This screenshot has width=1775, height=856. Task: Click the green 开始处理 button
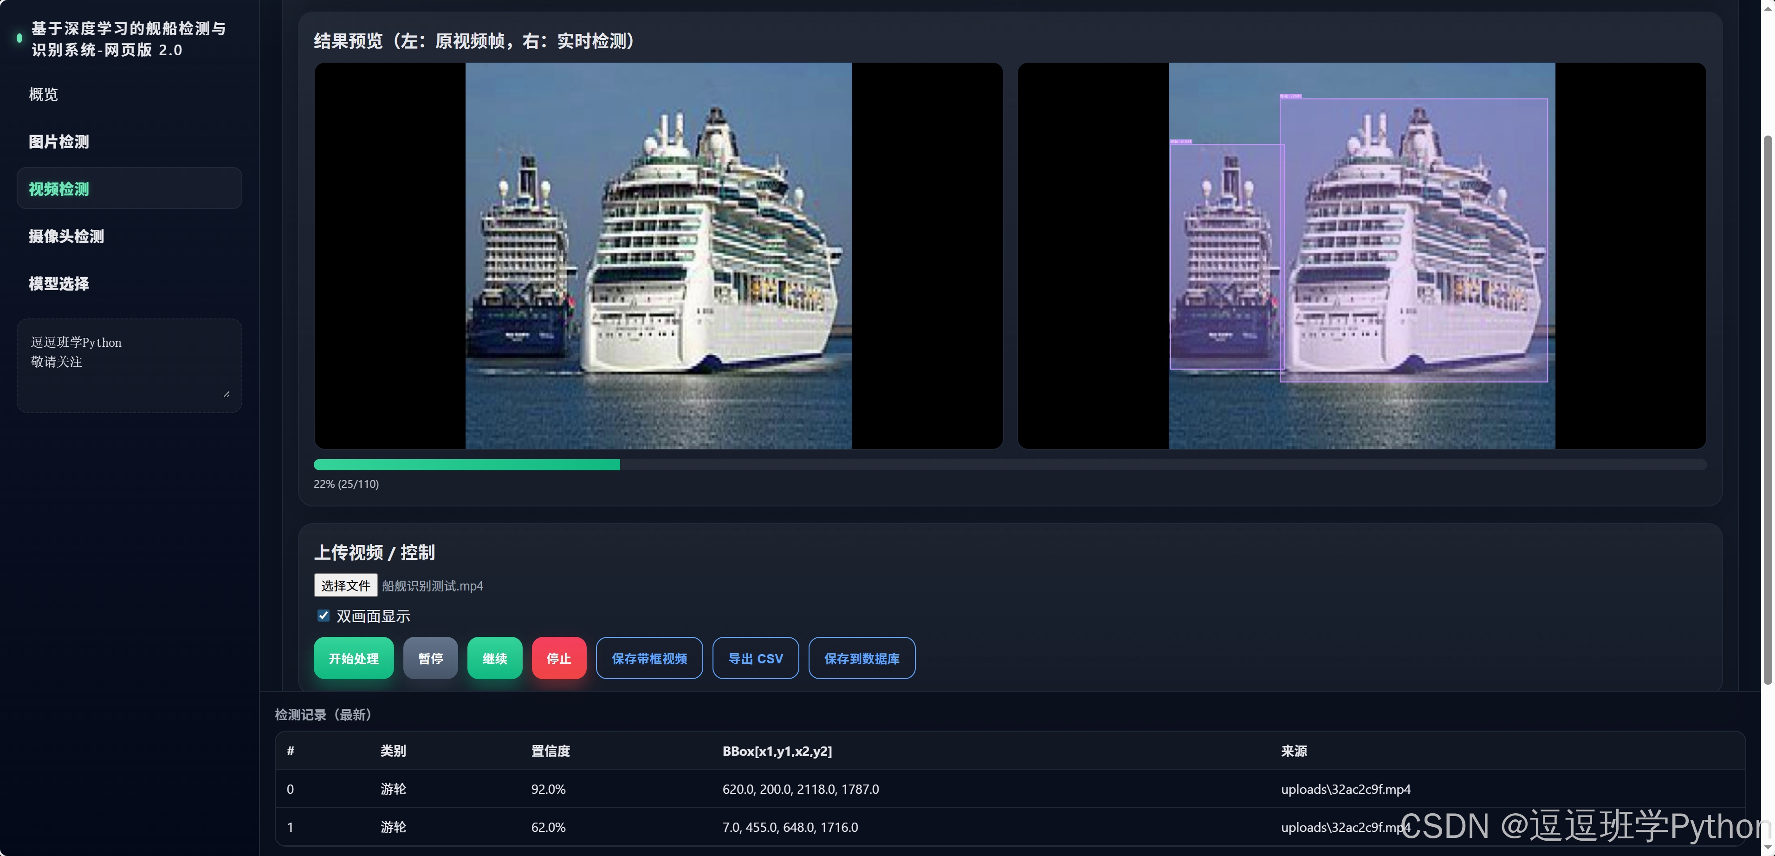click(354, 658)
